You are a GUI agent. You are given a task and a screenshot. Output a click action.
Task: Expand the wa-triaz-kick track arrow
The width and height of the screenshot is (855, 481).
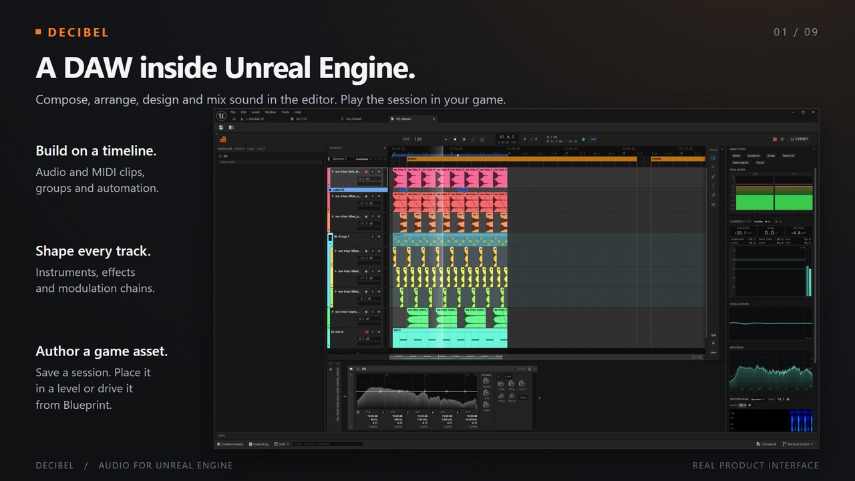[x=334, y=172]
